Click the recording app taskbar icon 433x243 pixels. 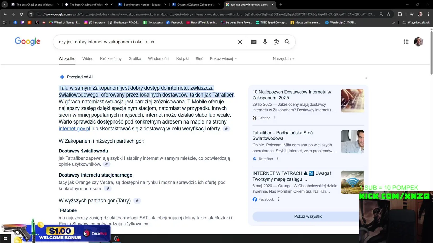(x=117, y=239)
